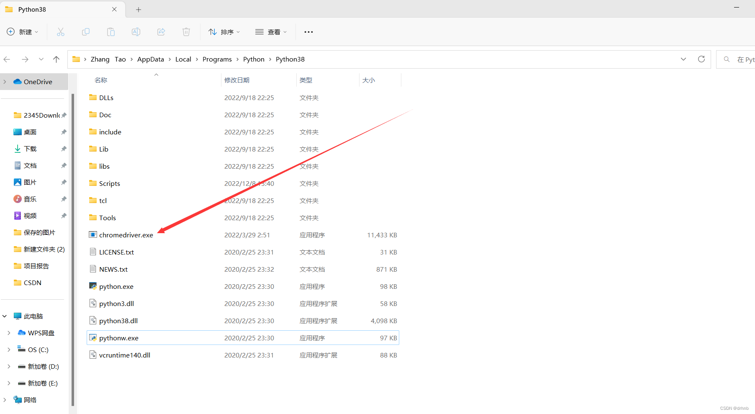Screen dimensions: 755x414
Task: Select the LICENSE.txt document icon
Action: pos(93,252)
